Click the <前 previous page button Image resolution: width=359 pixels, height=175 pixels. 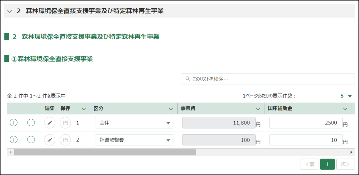(309, 164)
